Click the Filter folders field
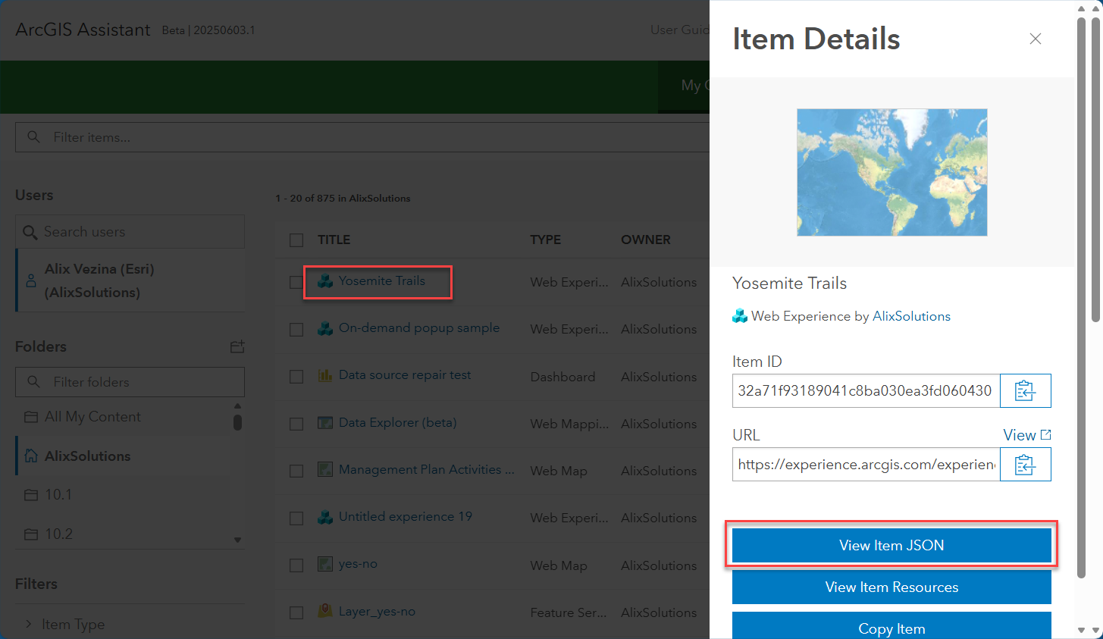 point(130,382)
